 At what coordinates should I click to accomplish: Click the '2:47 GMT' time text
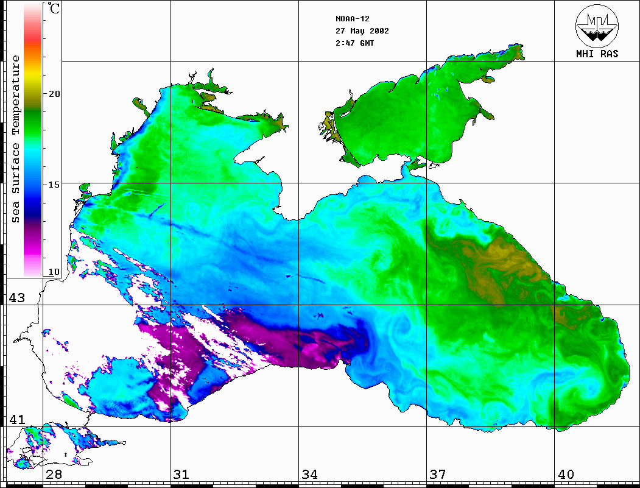pyautogui.click(x=355, y=43)
